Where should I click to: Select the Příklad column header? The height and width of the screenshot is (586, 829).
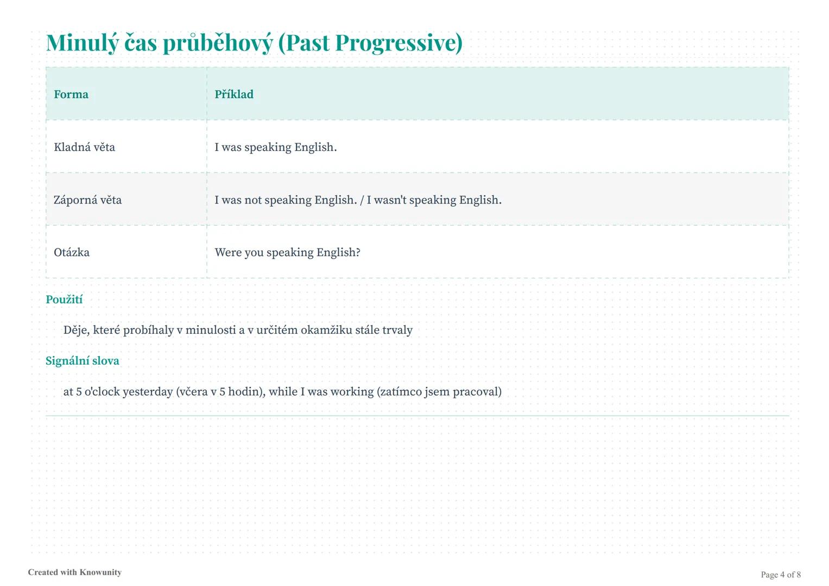(234, 94)
